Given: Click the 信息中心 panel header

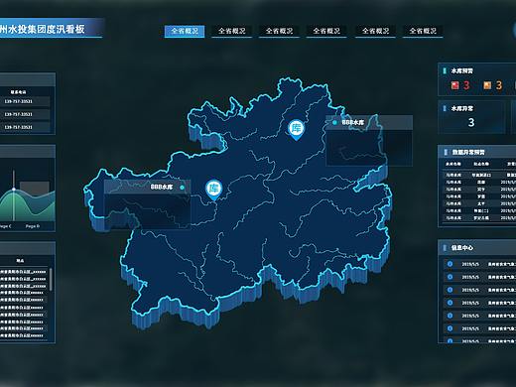Looking at the screenshot, I should [477, 248].
